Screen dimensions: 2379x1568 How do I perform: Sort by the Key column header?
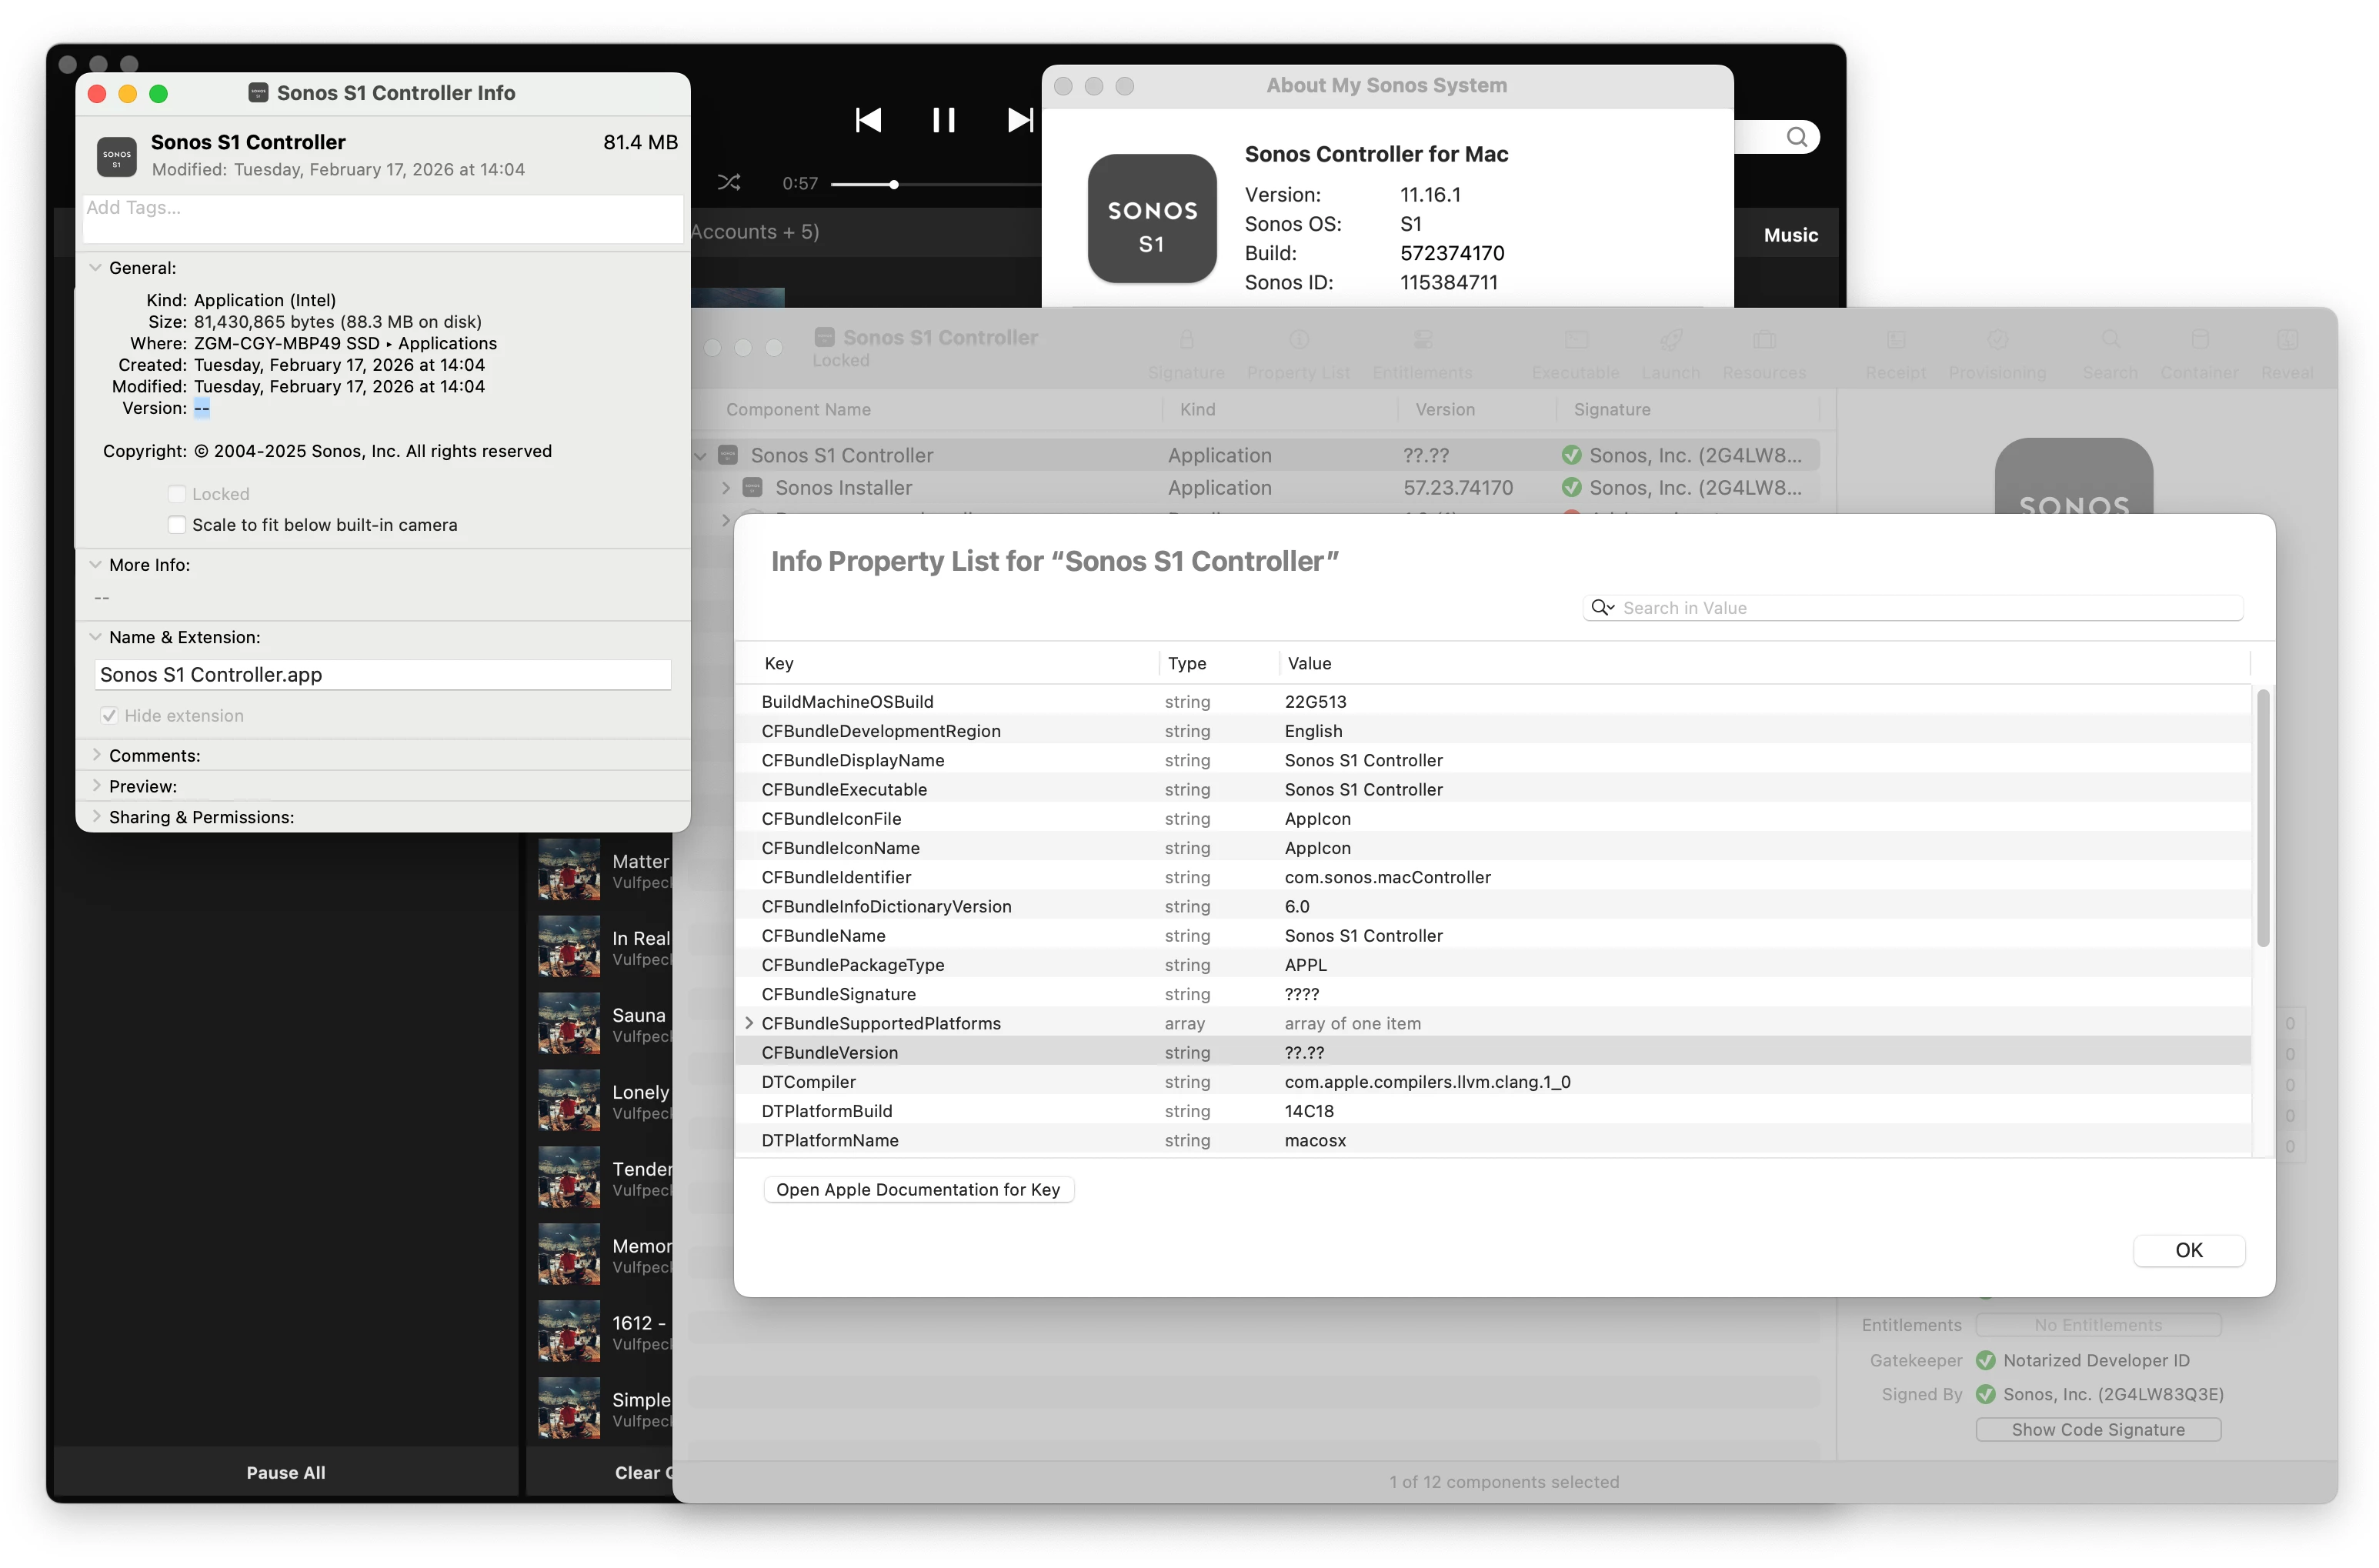[779, 663]
